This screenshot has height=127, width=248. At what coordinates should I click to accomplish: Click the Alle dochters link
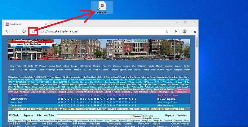165,106
